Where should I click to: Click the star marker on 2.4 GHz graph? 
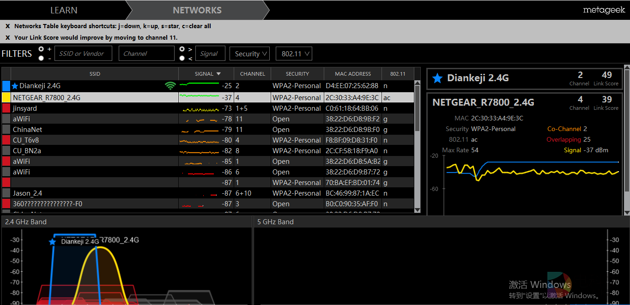52,242
